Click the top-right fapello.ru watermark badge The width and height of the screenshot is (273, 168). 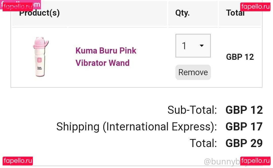255,7
